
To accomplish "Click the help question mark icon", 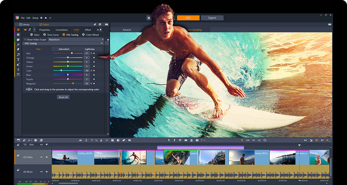I will [x=41, y=18].
